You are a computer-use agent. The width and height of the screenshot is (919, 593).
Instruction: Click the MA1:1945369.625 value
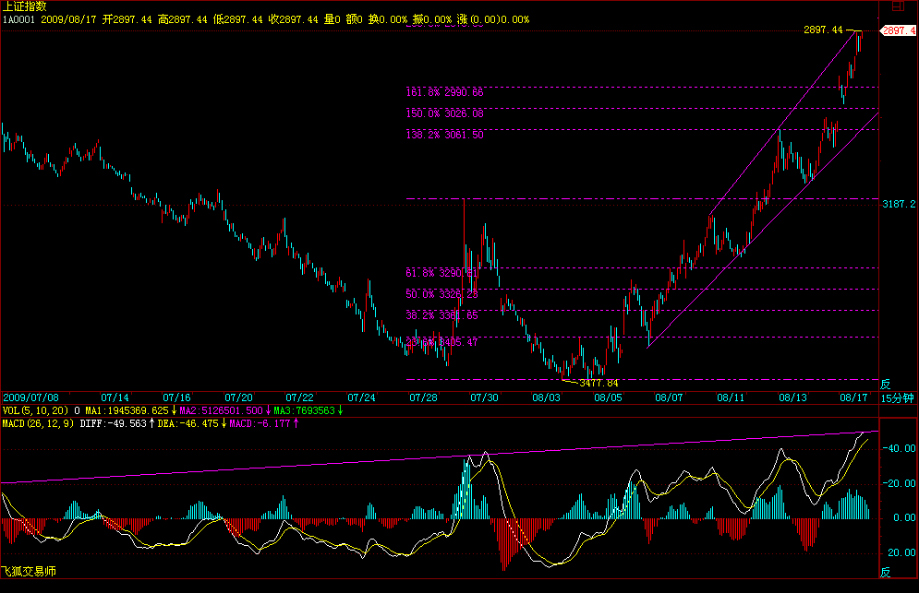tap(127, 410)
